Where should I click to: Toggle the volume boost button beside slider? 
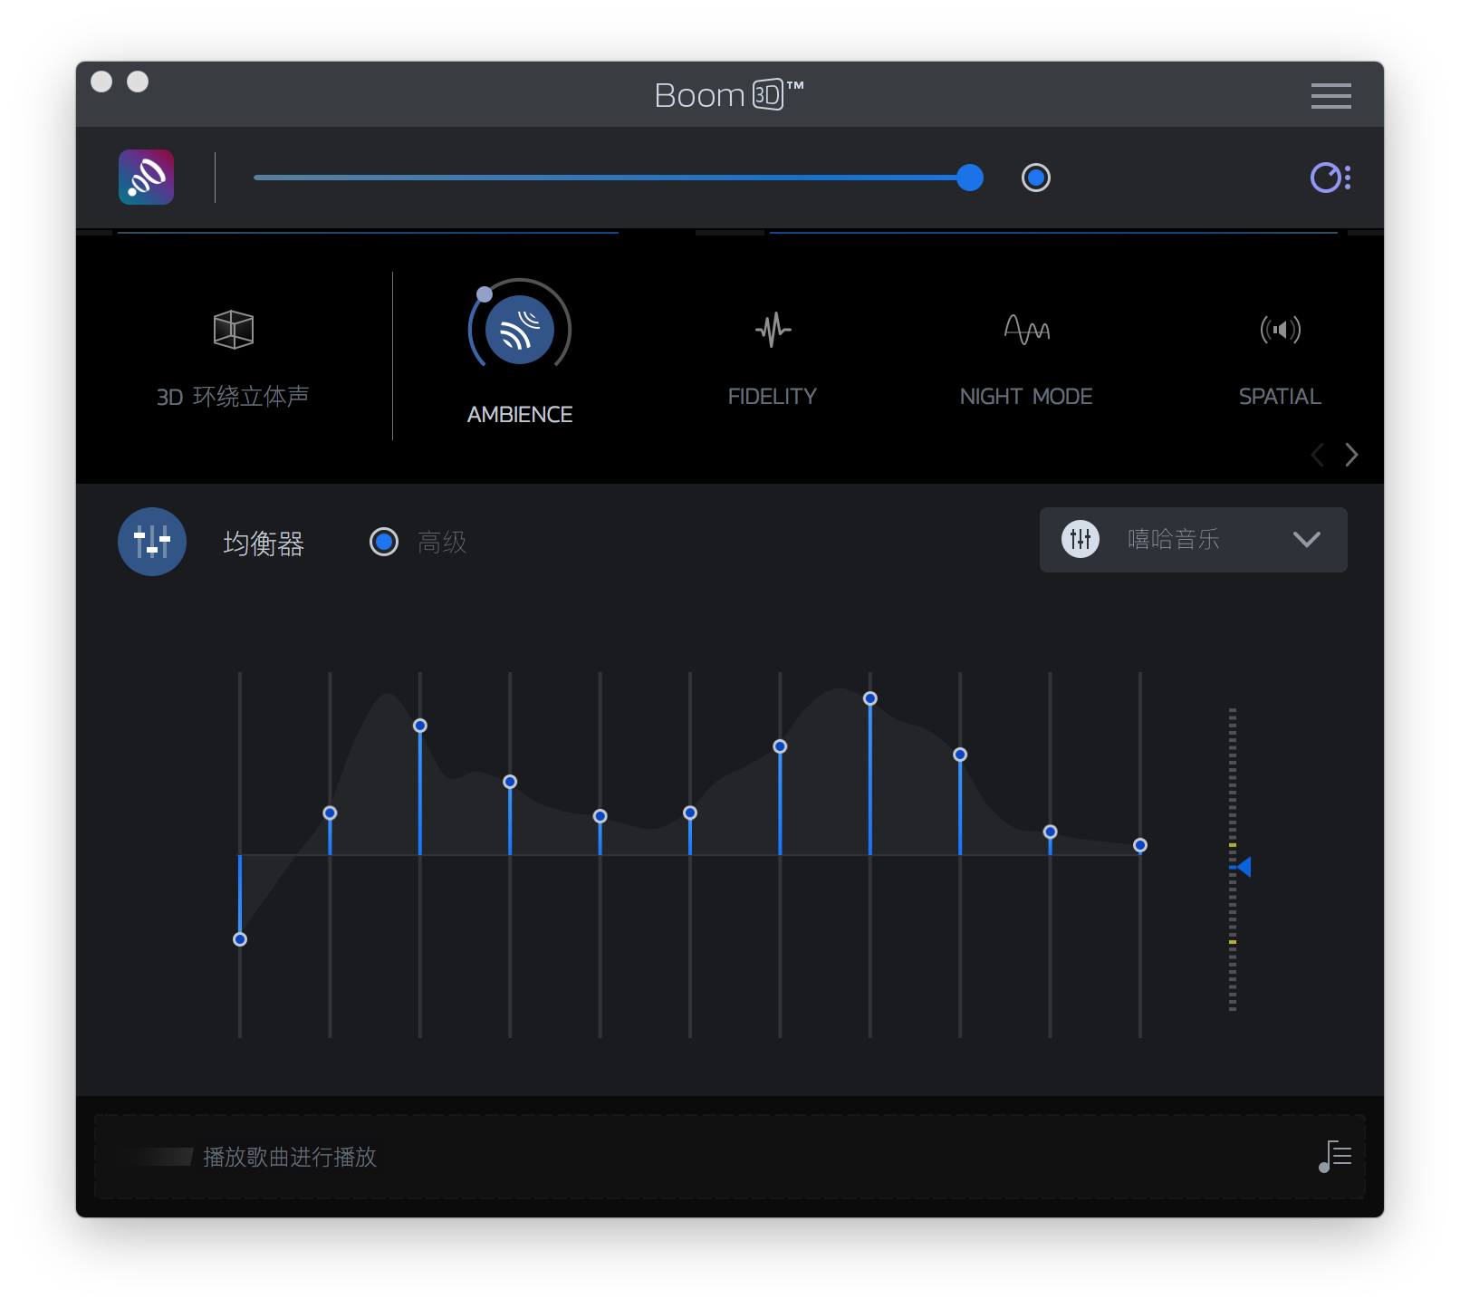click(1036, 178)
